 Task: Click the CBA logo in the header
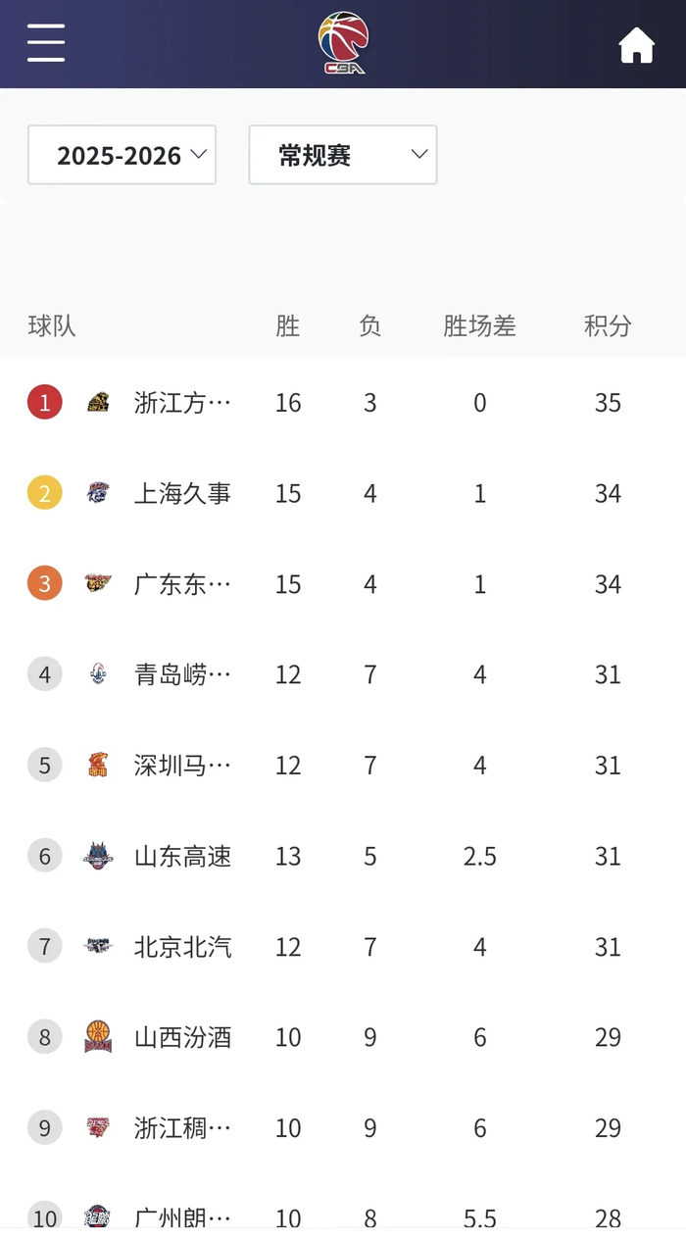[343, 43]
